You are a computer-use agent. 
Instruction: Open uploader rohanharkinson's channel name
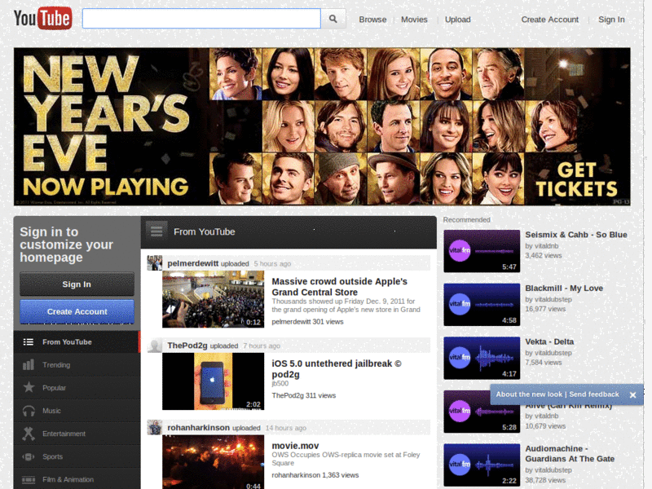point(198,427)
